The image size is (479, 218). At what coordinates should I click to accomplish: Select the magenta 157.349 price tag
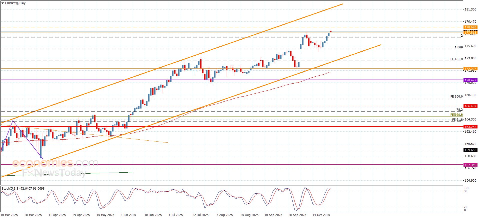470,165
